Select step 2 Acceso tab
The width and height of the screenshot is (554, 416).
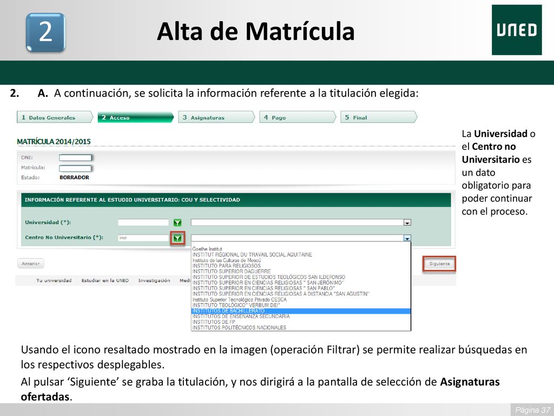coord(136,118)
